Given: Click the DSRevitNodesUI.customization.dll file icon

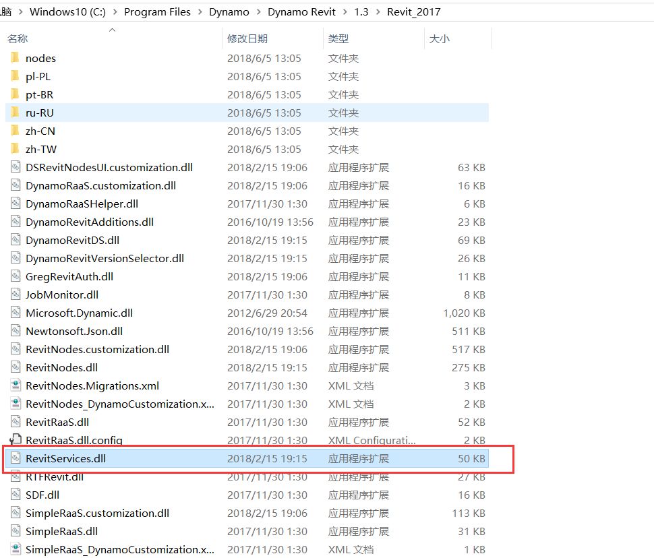Looking at the screenshot, I should click(x=16, y=167).
